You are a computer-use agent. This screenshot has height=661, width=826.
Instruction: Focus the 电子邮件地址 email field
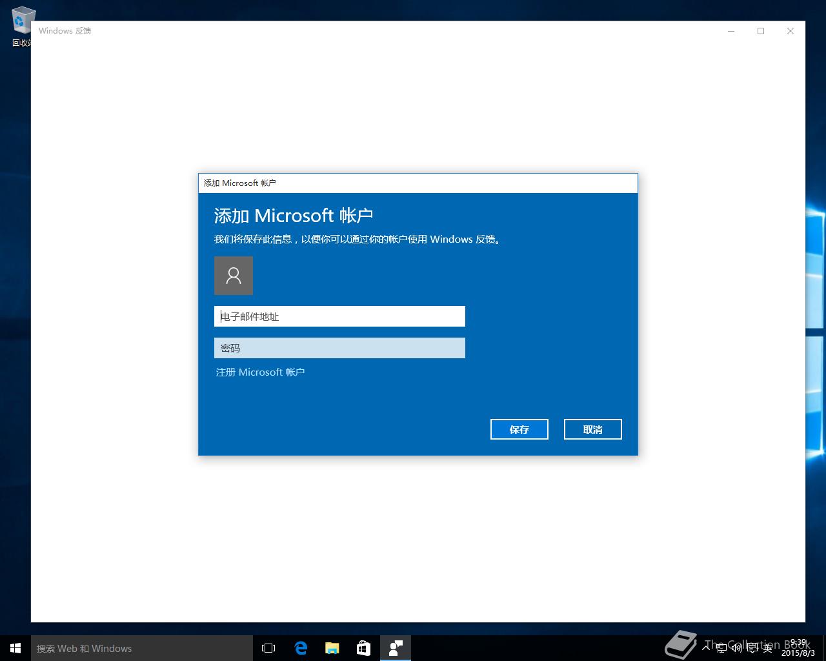click(339, 316)
